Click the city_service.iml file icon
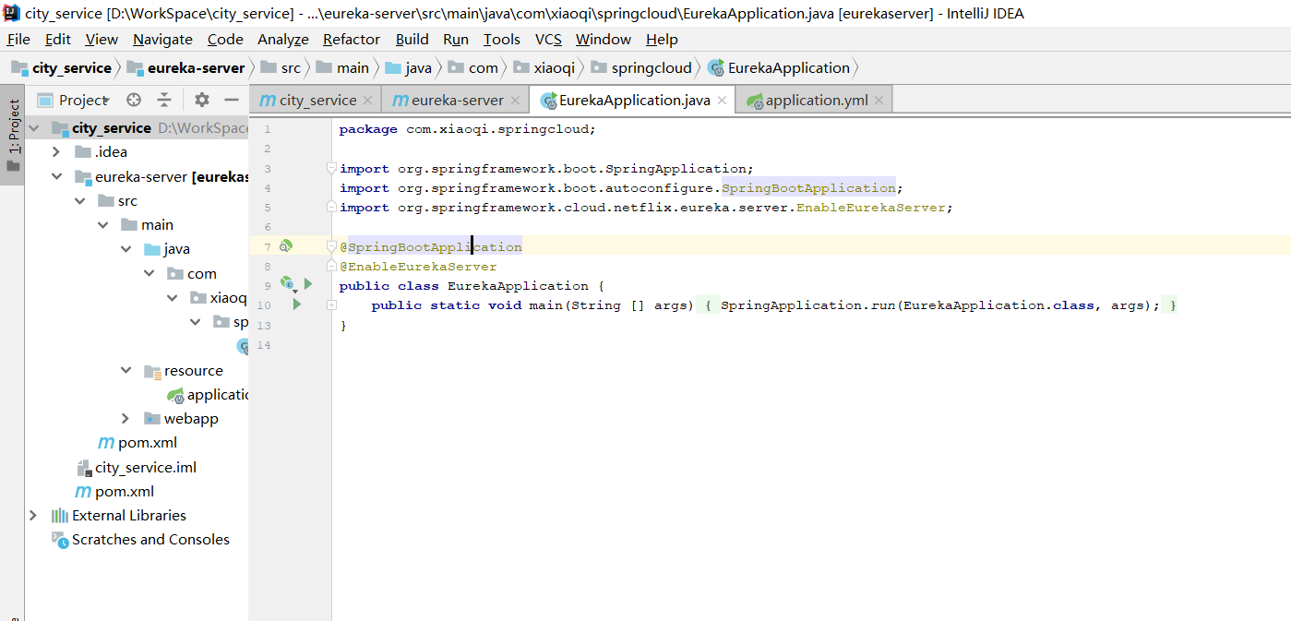This screenshot has height=621, width=1291. [84, 467]
